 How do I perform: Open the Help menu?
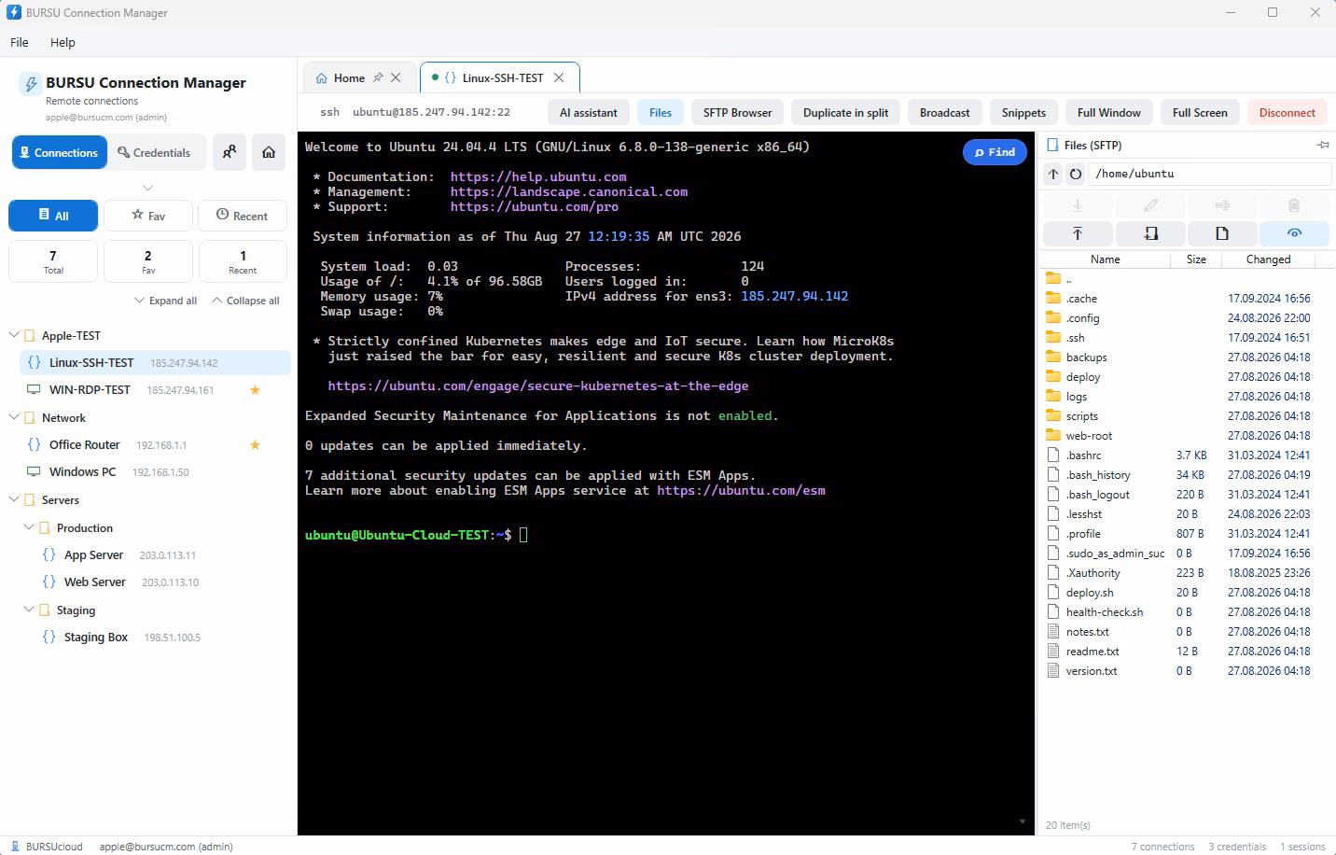63,42
